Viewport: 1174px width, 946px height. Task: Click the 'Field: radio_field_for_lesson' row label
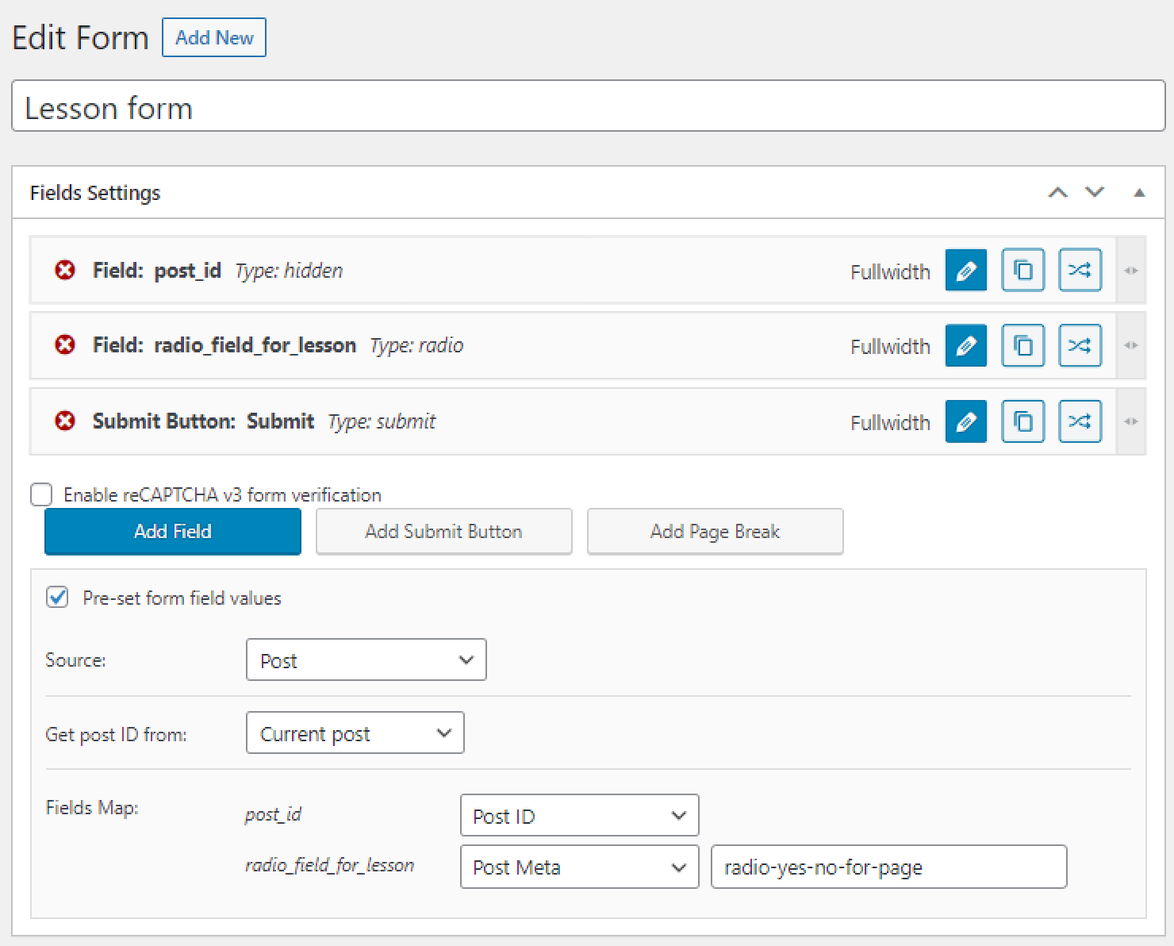pyautogui.click(x=224, y=345)
